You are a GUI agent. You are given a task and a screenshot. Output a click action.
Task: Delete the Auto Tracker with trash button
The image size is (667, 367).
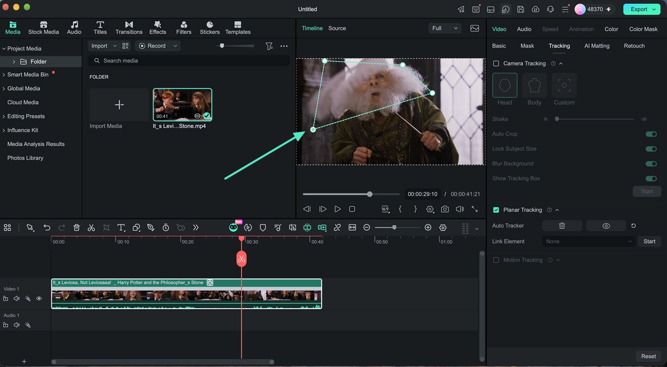point(562,226)
